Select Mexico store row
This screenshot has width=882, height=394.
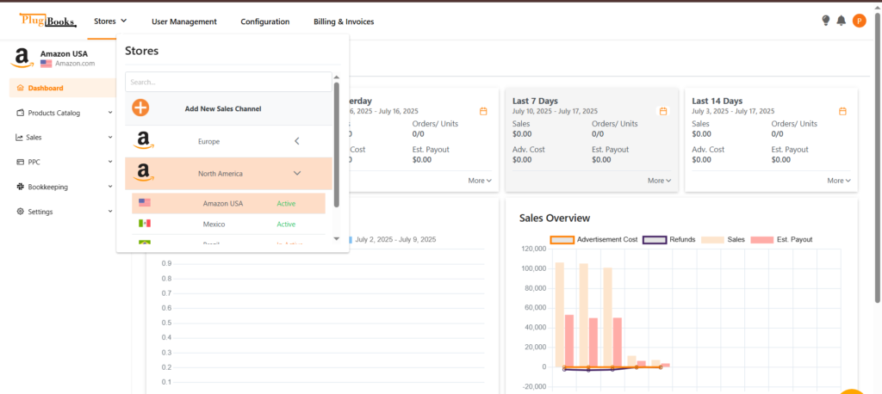coord(228,224)
